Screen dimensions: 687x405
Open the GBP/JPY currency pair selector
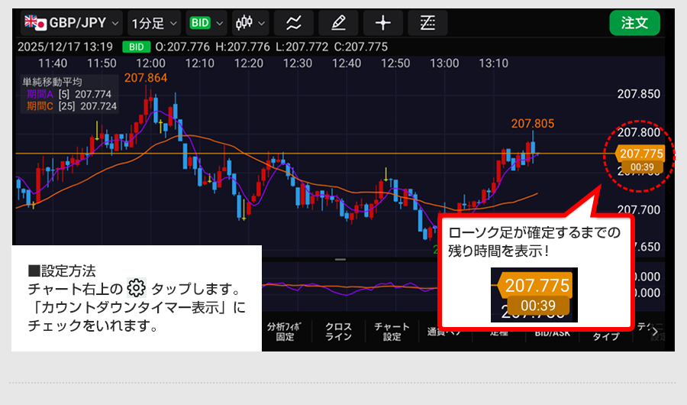70,23
